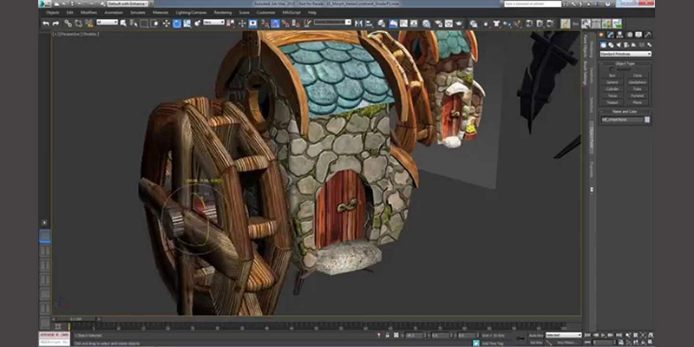Viewport: 694px width, 347px height.
Task: Click the Pyramid primitive button
Action: (638, 96)
